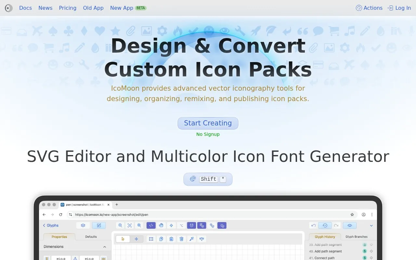
Task: Click the option key symbol icon
Action: (181, 225)
